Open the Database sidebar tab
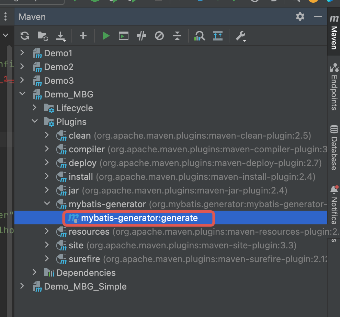340x317 pixels. pos(334,147)
